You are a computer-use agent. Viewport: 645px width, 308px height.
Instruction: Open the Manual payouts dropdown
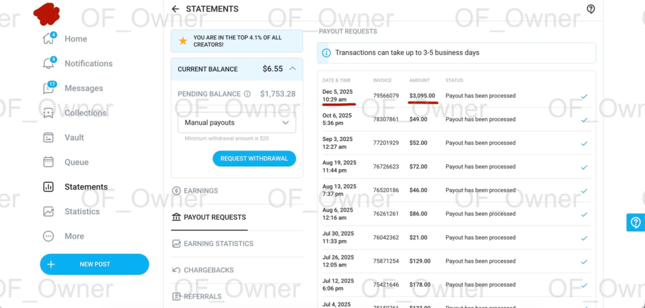pos(236,123)
